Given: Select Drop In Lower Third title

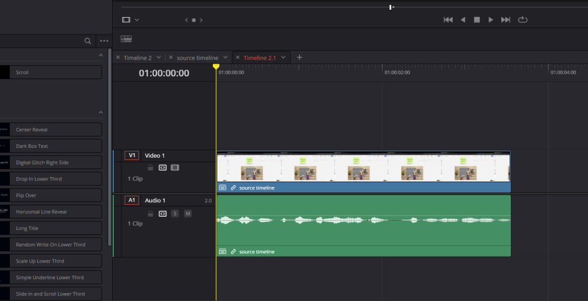Looking at the screenshot, I should coord(51,179).
